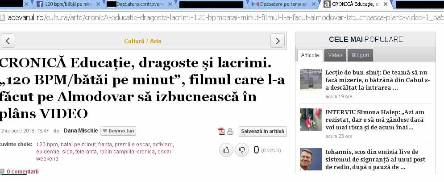The image size is (444, 182).
Task: Select the Articole tab
Action: click(310, 55)
